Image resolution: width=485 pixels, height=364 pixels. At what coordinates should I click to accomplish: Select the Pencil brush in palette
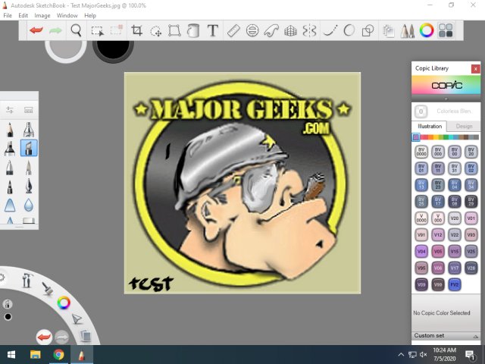(x=10, y=130)
